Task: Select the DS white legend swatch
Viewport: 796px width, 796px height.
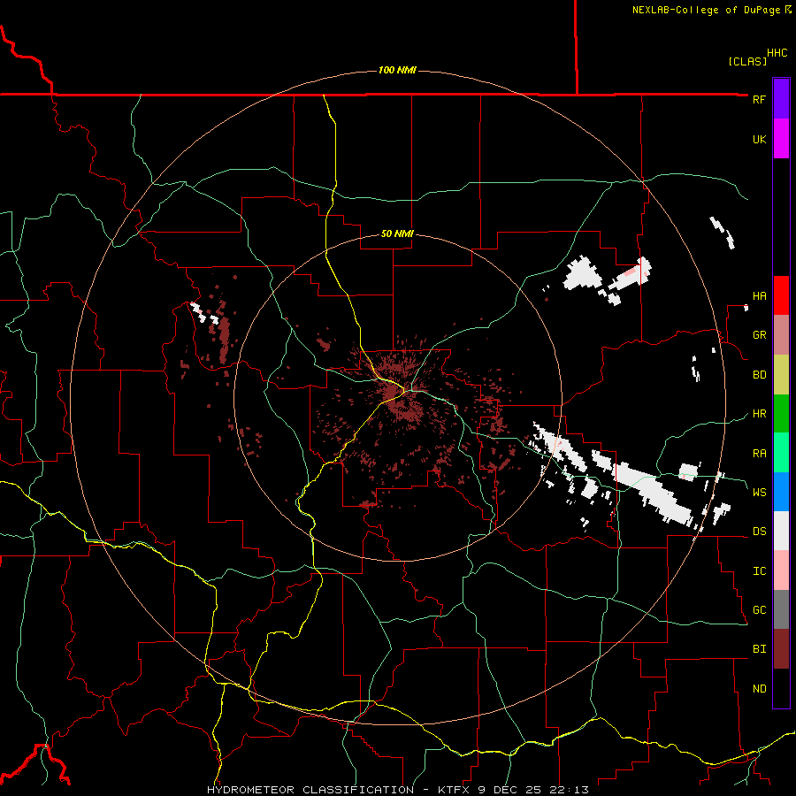Action: pyautogui.click(x=781, y=531)
